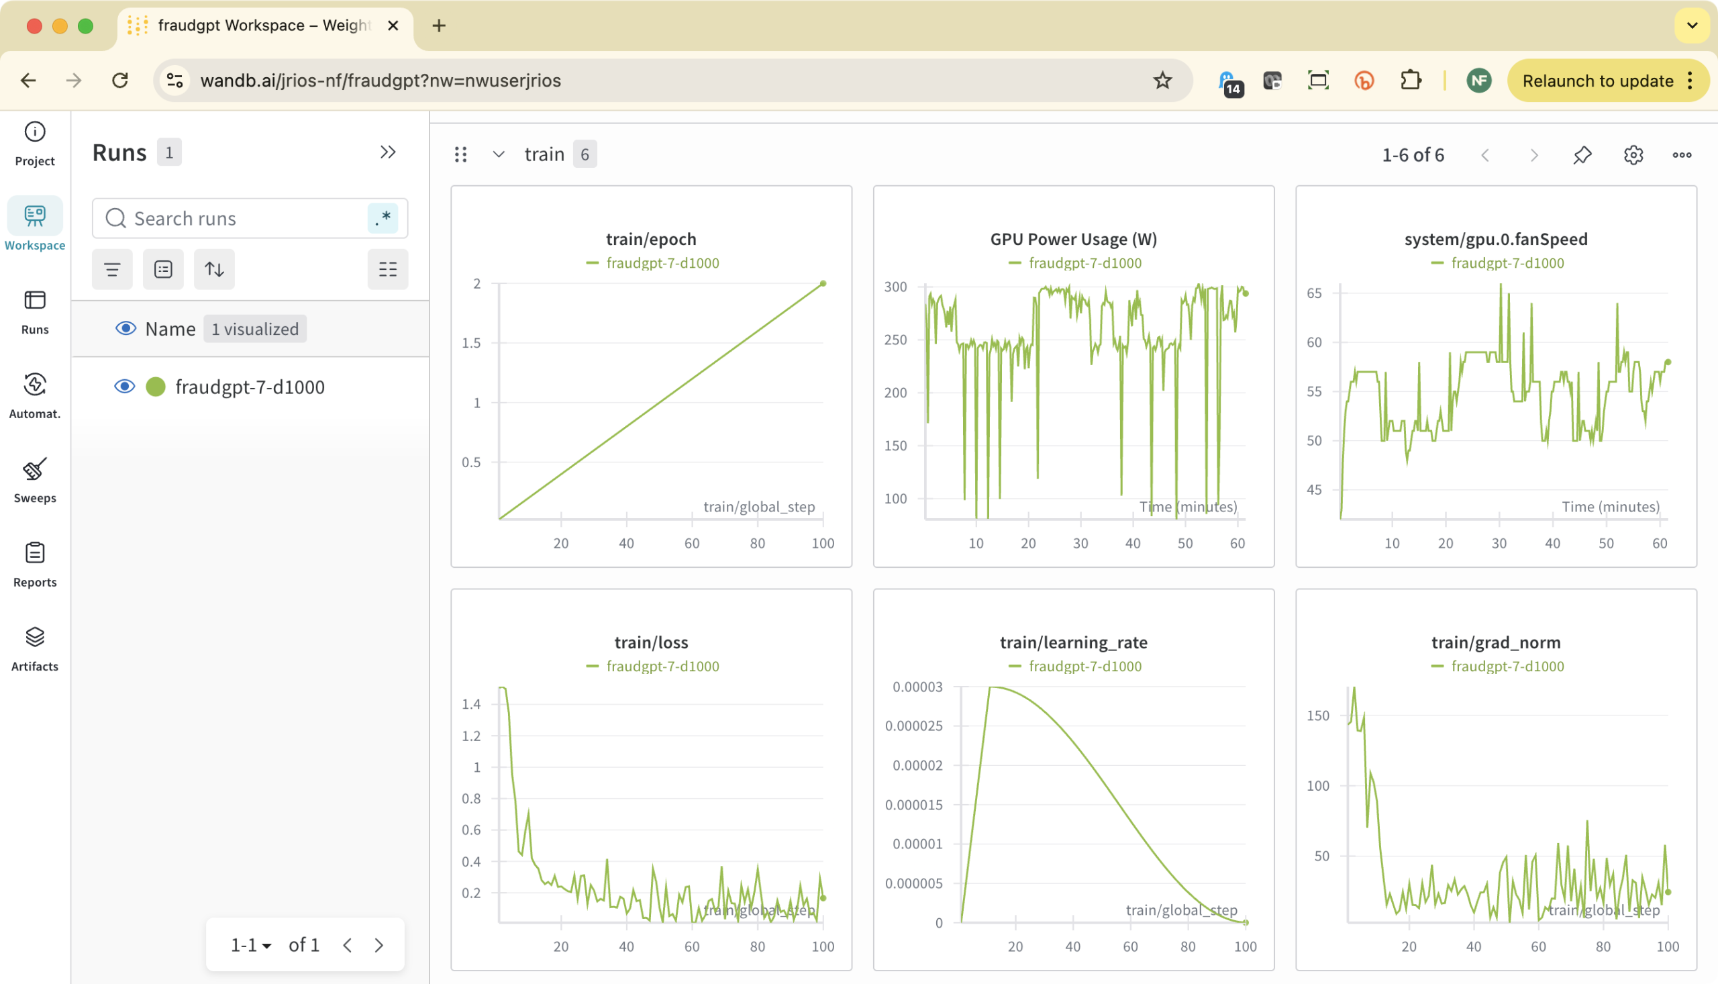Viewport: 1718px width, 984px height.
Task: Click the filter runs icon
Action: pos(112,269)
